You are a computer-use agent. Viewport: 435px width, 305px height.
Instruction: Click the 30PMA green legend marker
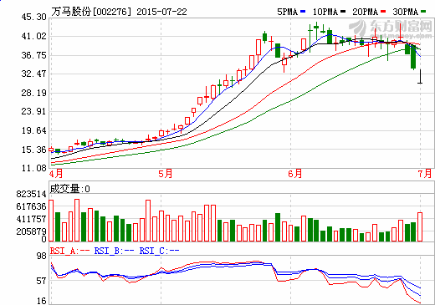pyautogui.click(x=423, y=12)
